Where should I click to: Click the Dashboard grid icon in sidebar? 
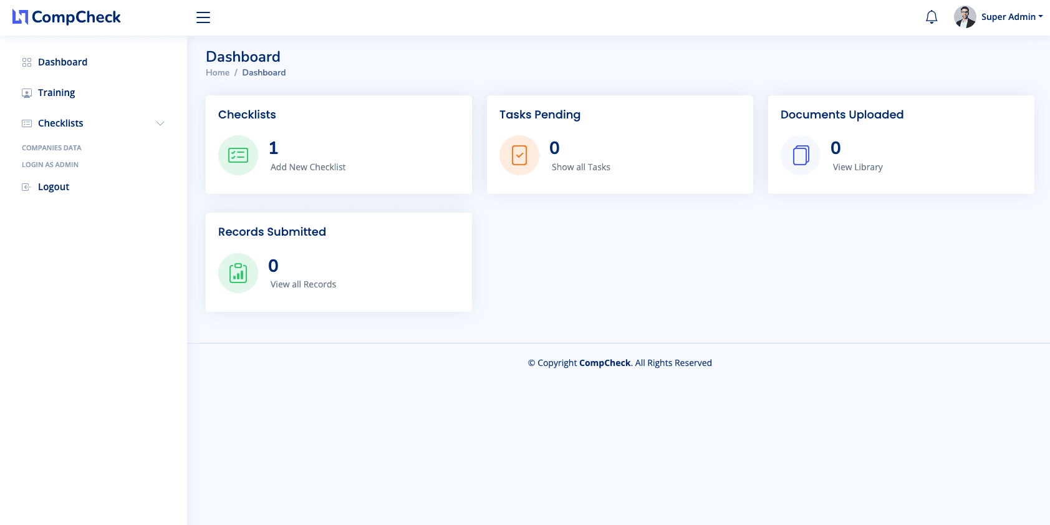27,62
